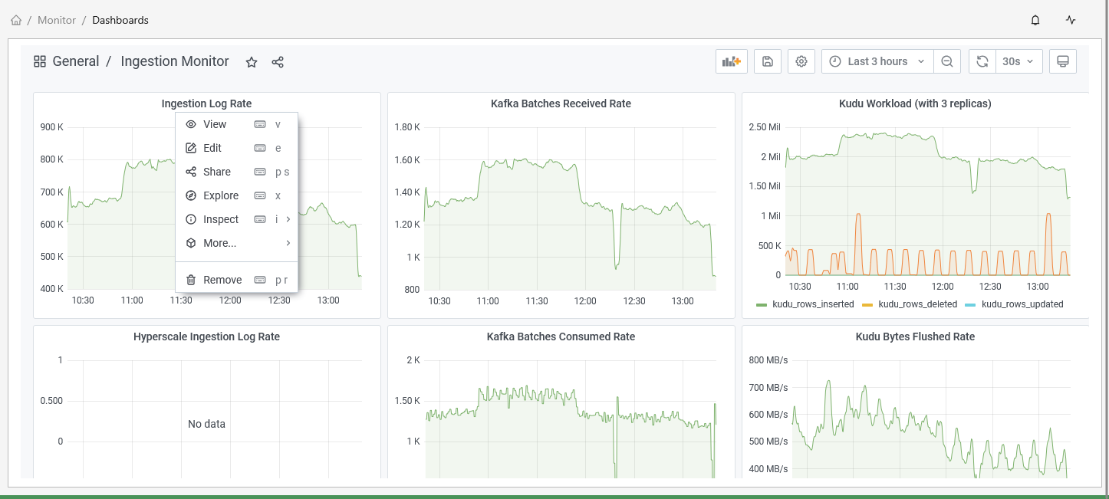1109x499 pixels.
Task: Enter kiosk mode with the TV icon
Action: [1063, 61]
